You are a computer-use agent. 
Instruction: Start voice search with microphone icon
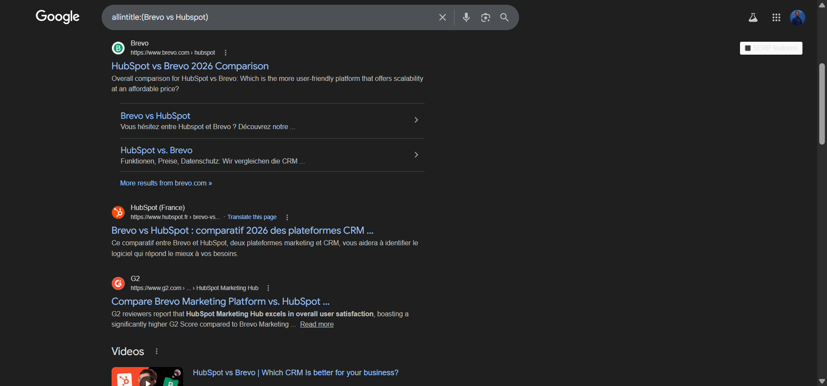point(466,17)
